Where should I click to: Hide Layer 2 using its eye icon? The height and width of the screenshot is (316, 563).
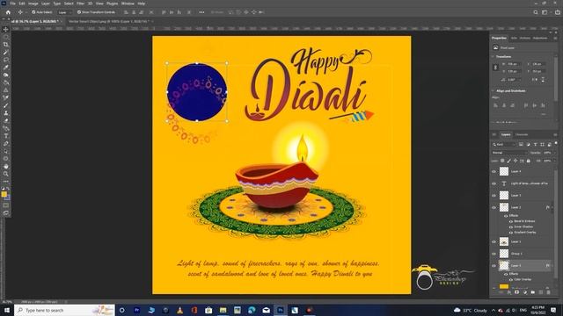click(x=494, y=207)
